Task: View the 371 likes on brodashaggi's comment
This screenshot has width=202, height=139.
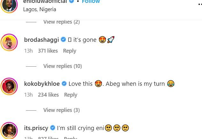Action: click(x=48, y=51)
